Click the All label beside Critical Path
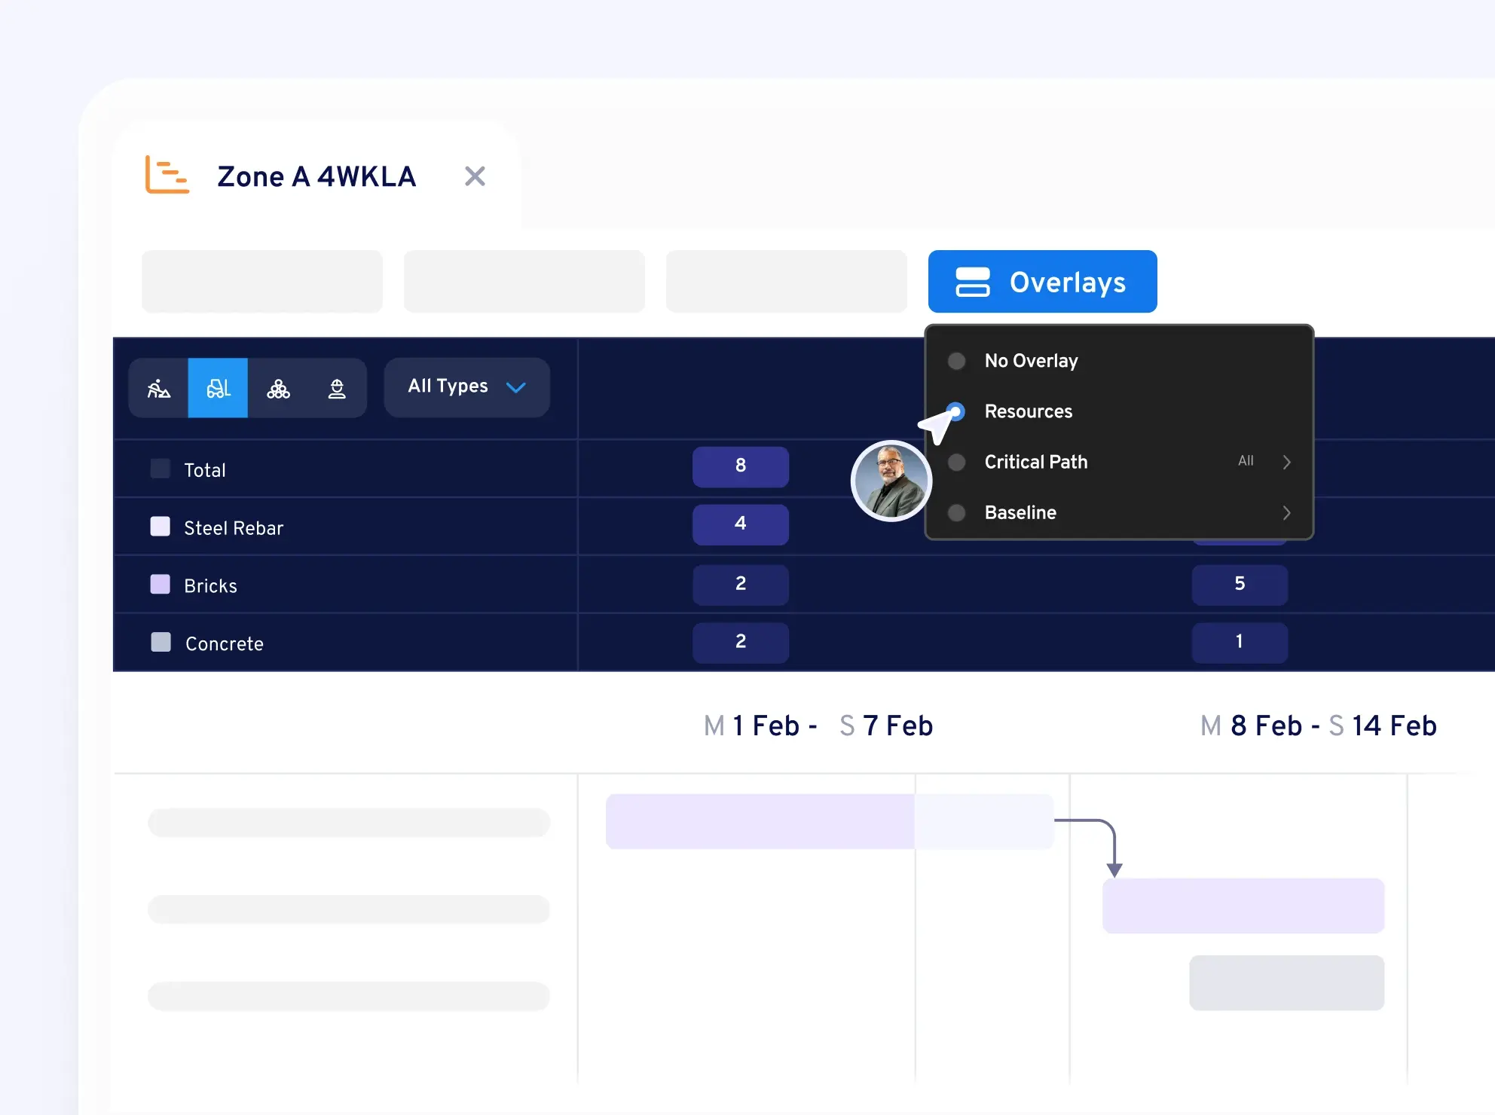 (x=1246, y=461)
